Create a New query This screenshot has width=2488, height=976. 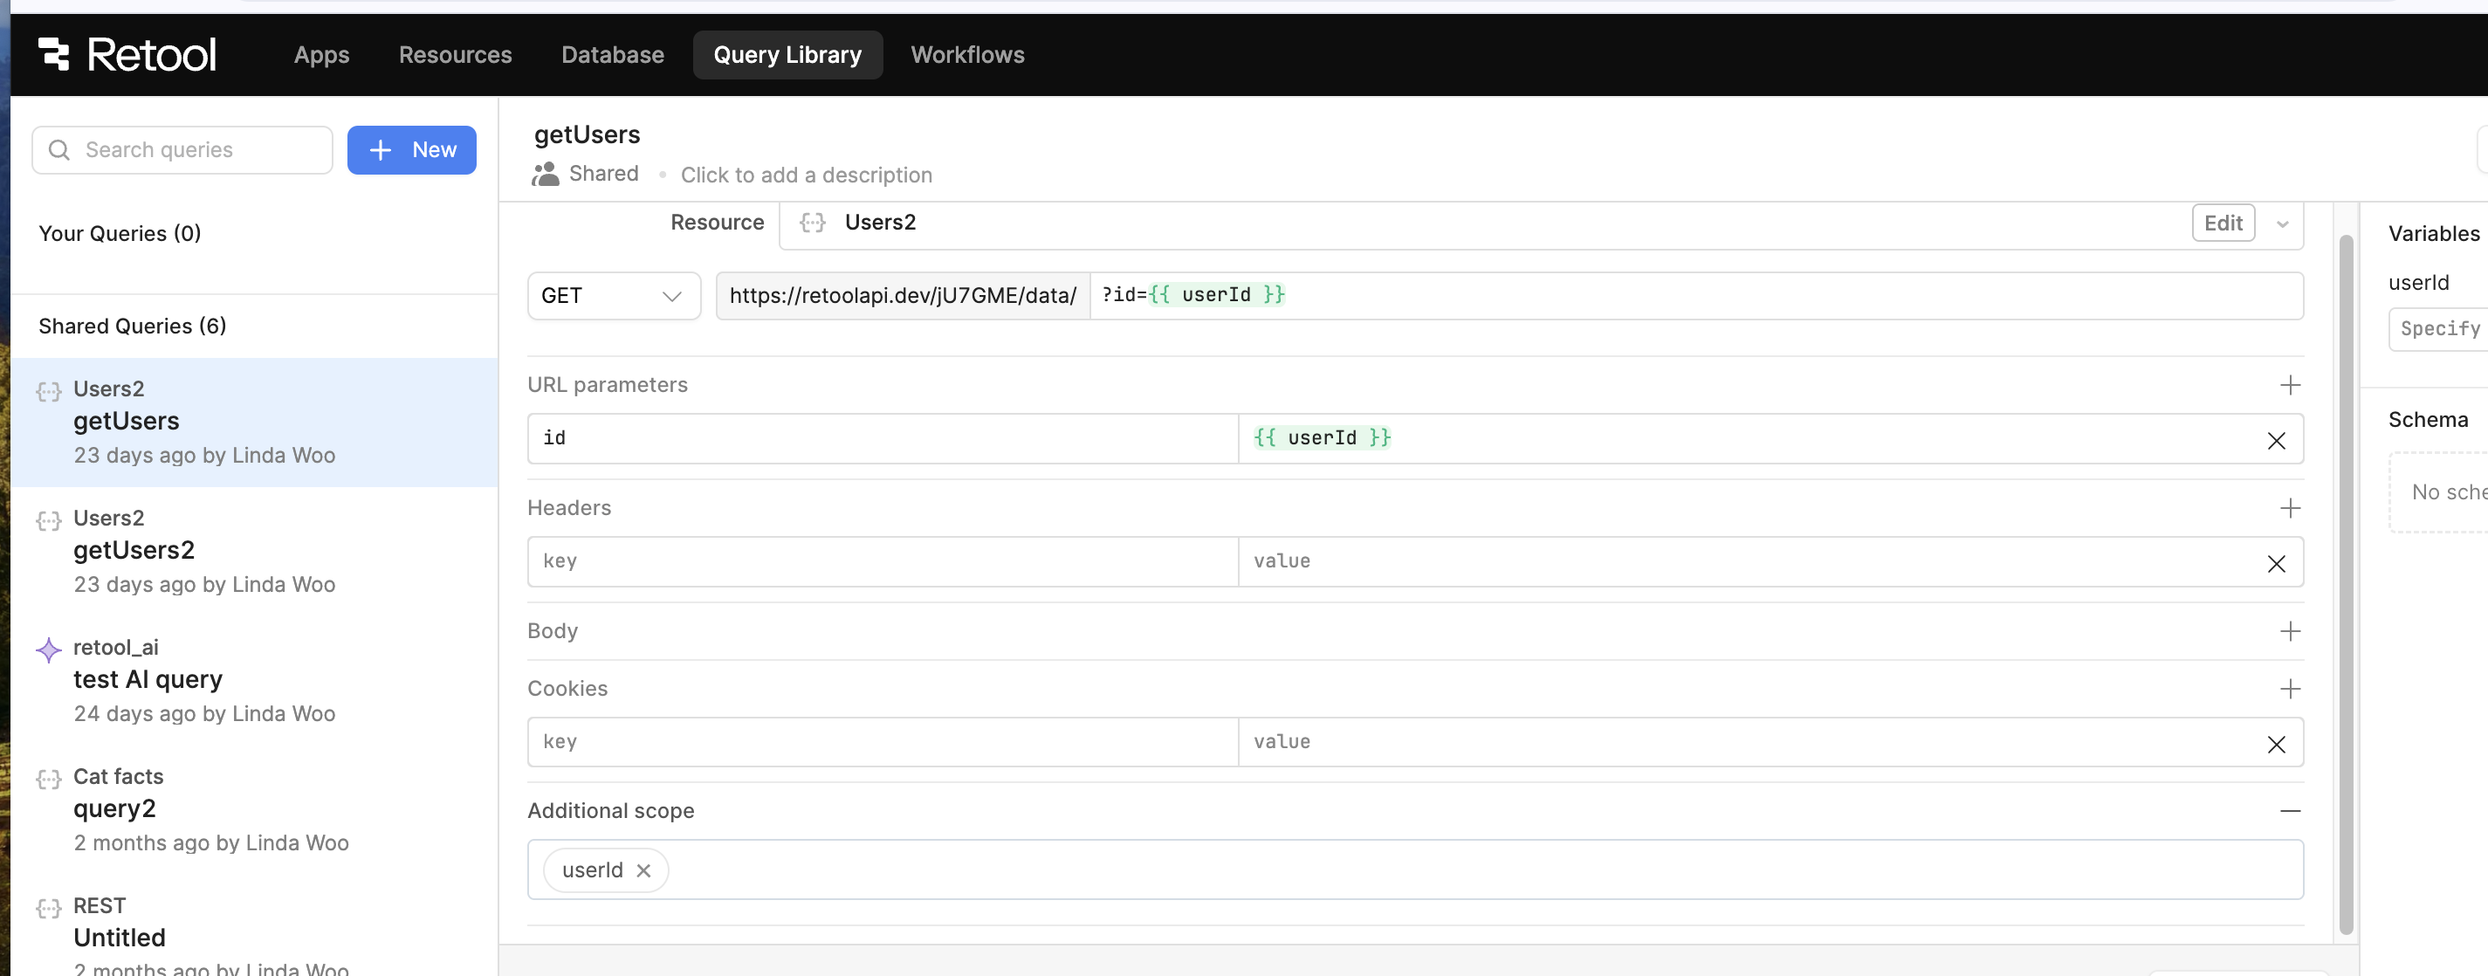coord(411,149)
